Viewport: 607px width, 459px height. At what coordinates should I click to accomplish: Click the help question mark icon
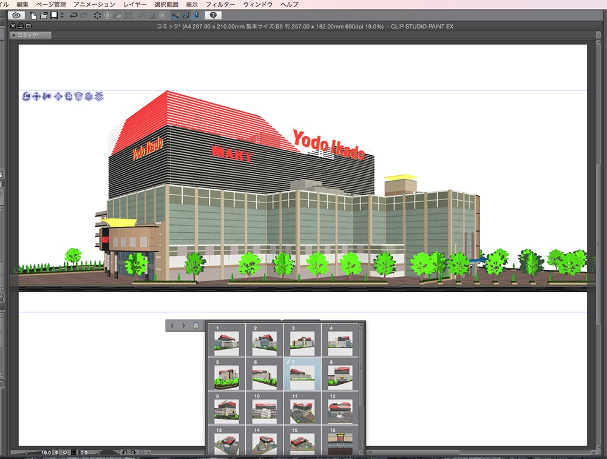tap(213, 16)
